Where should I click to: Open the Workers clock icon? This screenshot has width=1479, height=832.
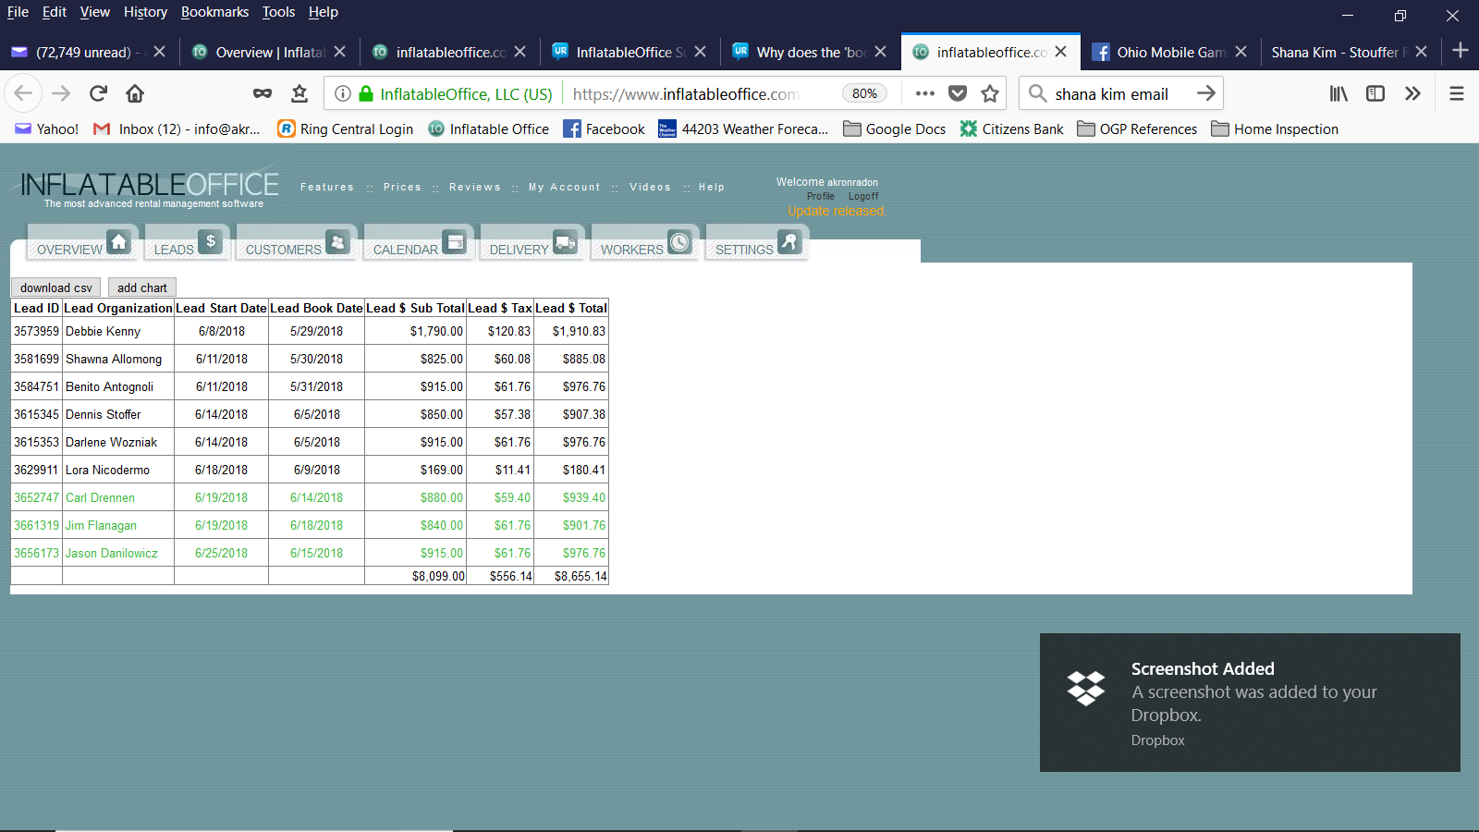pyautogui.click(x=679, y=242)
